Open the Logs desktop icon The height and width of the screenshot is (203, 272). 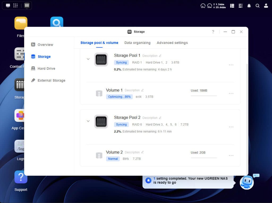pyautogui.click(x=20, y=146)
